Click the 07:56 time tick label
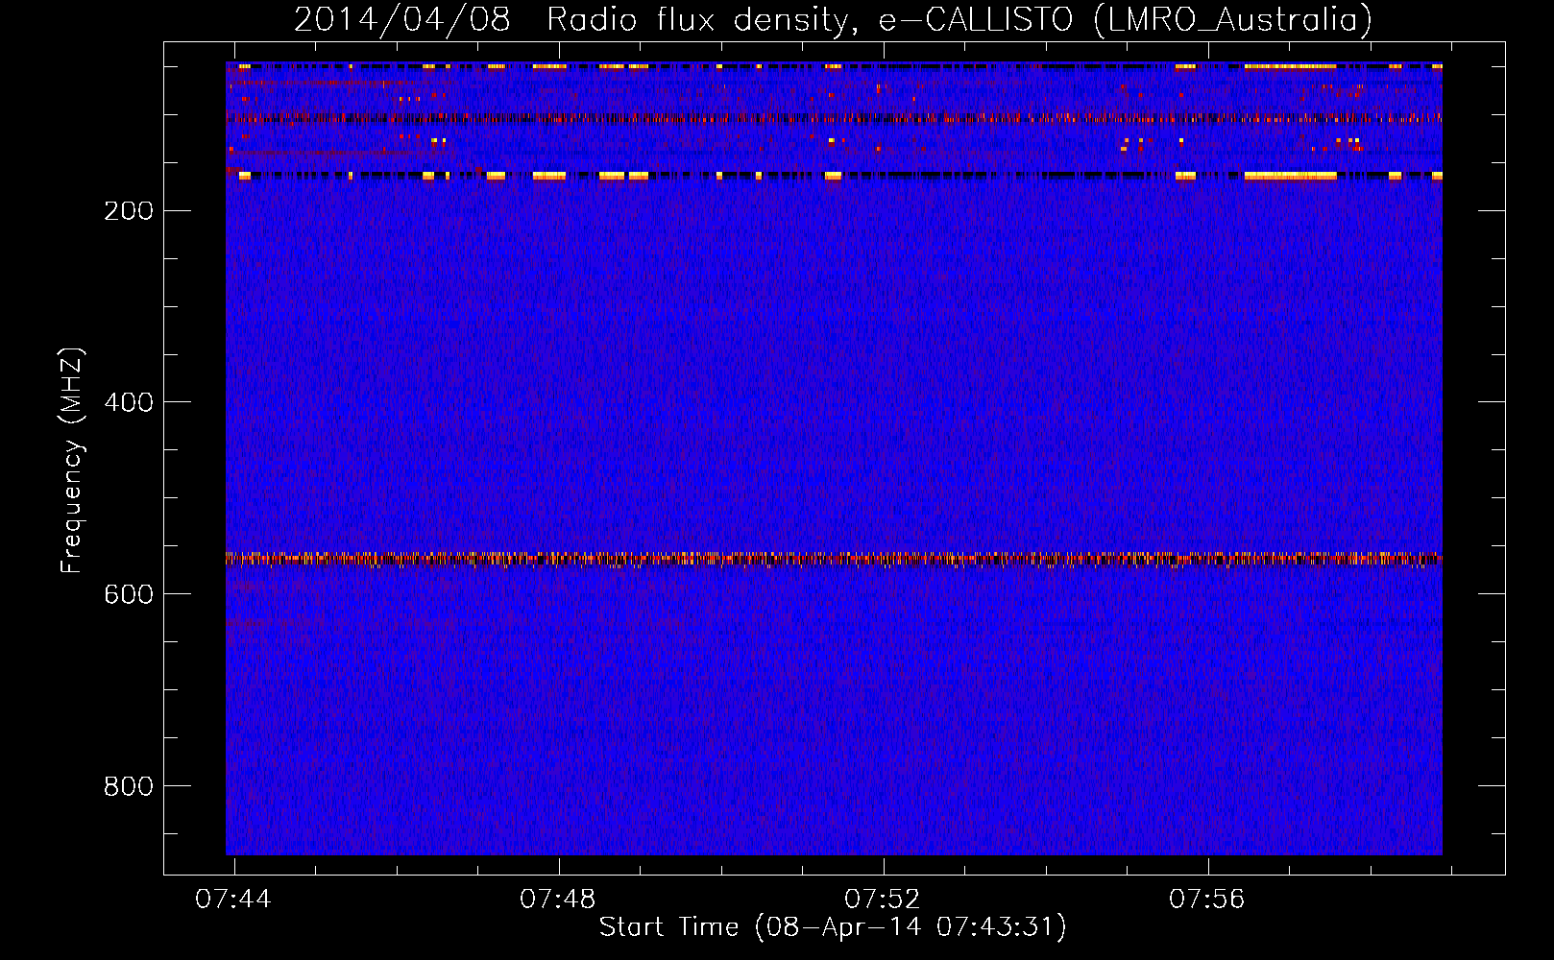 (1207, 899)
